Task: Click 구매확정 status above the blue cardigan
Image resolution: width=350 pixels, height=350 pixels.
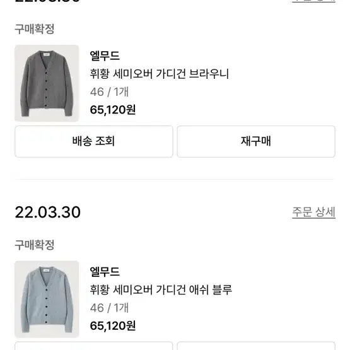Action: (x=35, y=245)
